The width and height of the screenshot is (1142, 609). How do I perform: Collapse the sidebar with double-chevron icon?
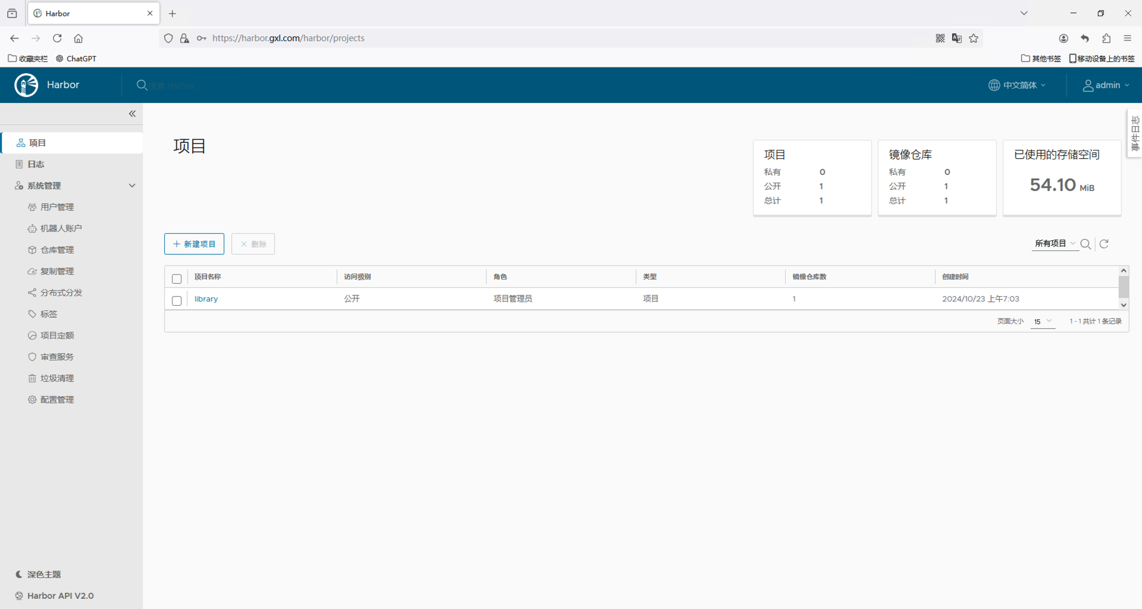tap(132, 114)
